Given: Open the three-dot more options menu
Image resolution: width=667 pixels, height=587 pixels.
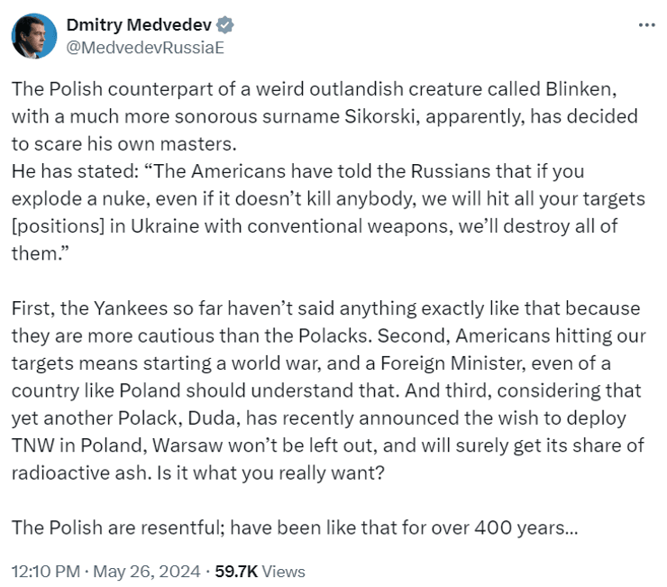Looking at the screenshot, I should pos(646,25).
